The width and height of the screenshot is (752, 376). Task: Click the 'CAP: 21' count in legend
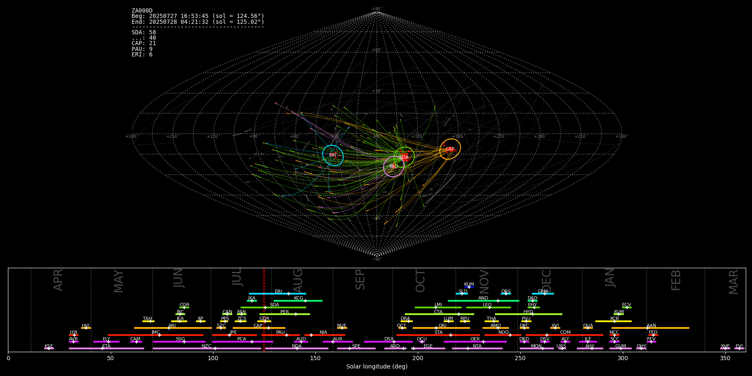click(x=144, y=43)
